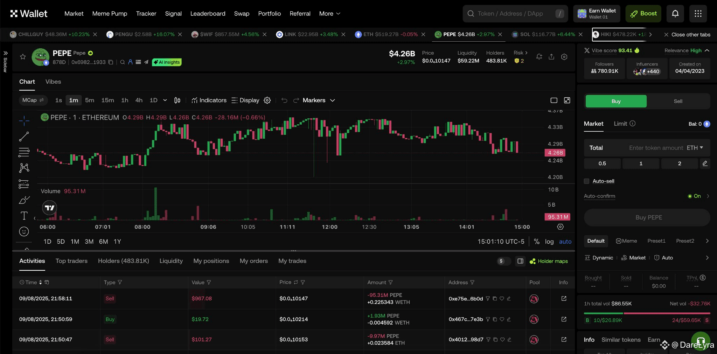Select the trend line drawing tool

pyautogui.click(x=24, y=137)
